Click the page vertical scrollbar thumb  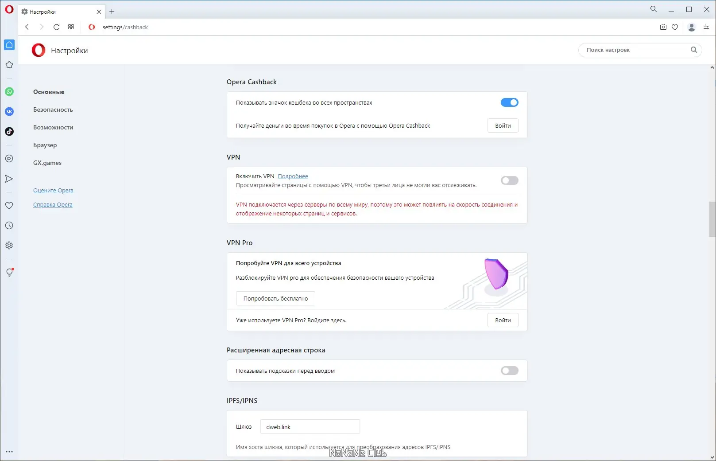[712, 219]
